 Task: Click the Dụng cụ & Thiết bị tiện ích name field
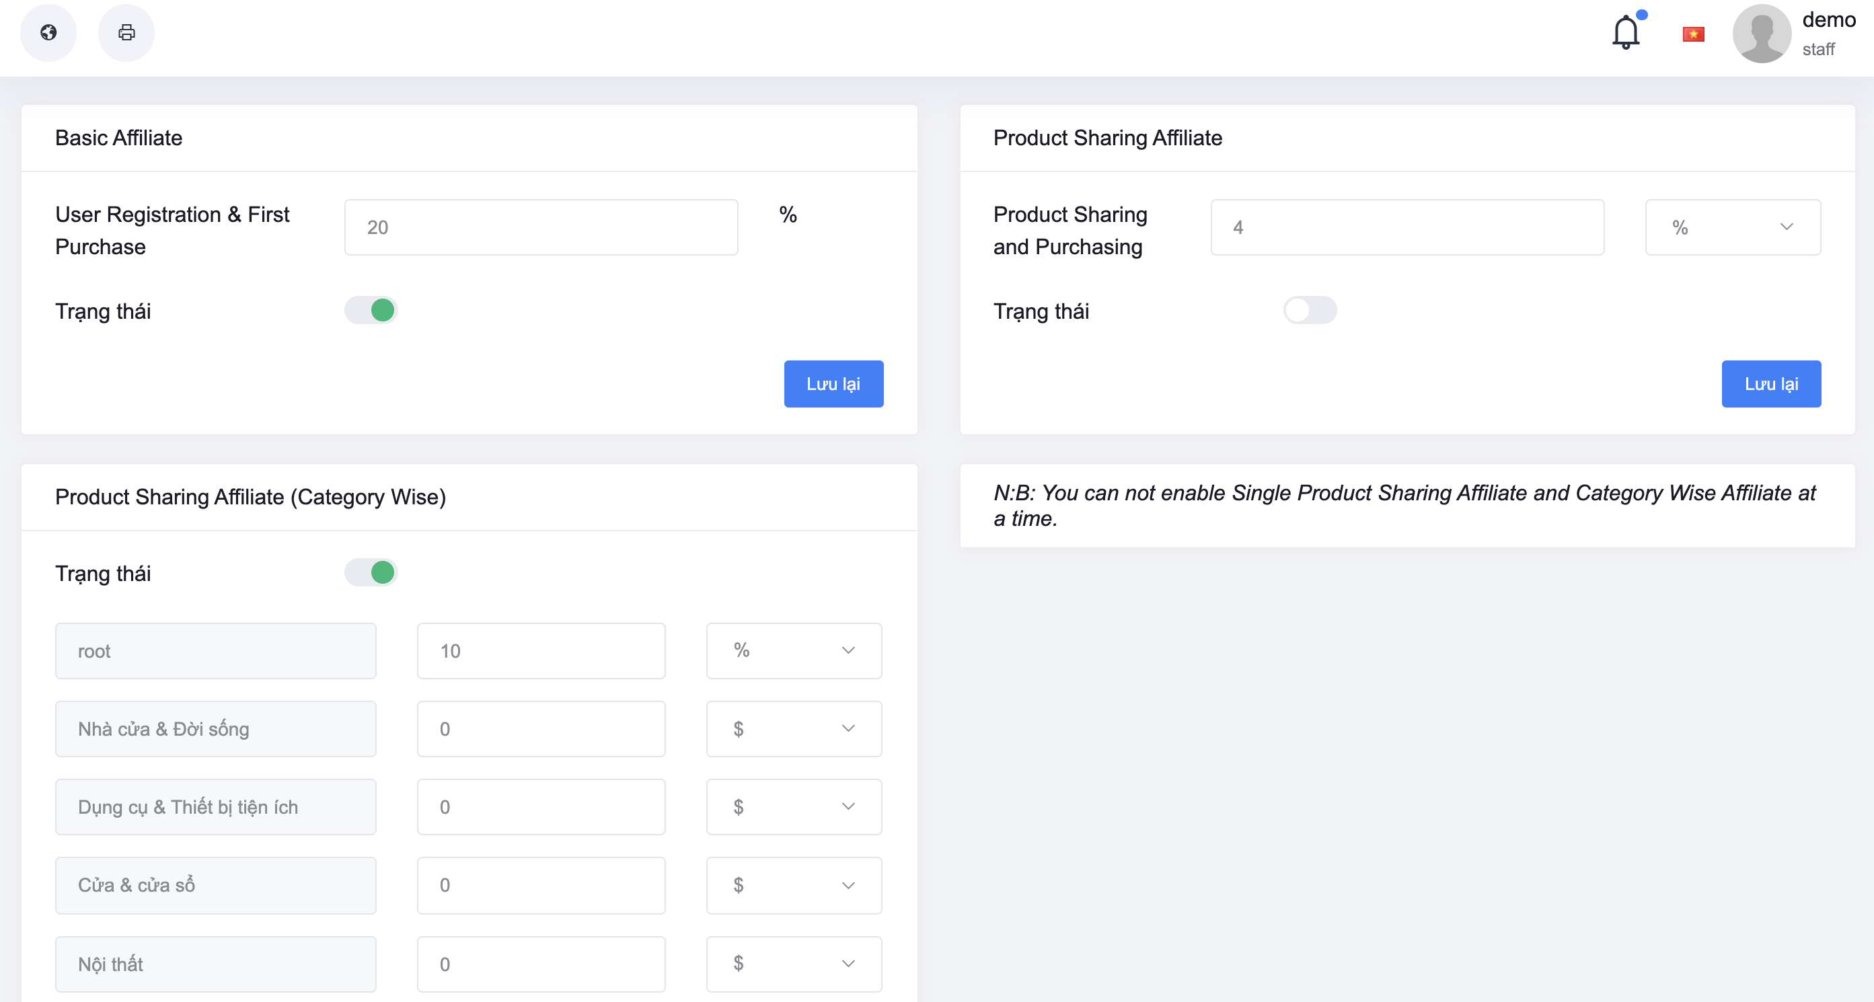216,807
